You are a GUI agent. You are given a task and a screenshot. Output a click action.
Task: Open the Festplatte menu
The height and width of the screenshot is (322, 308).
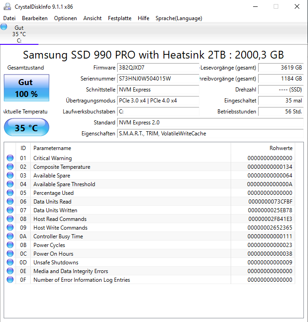[119, 18]
